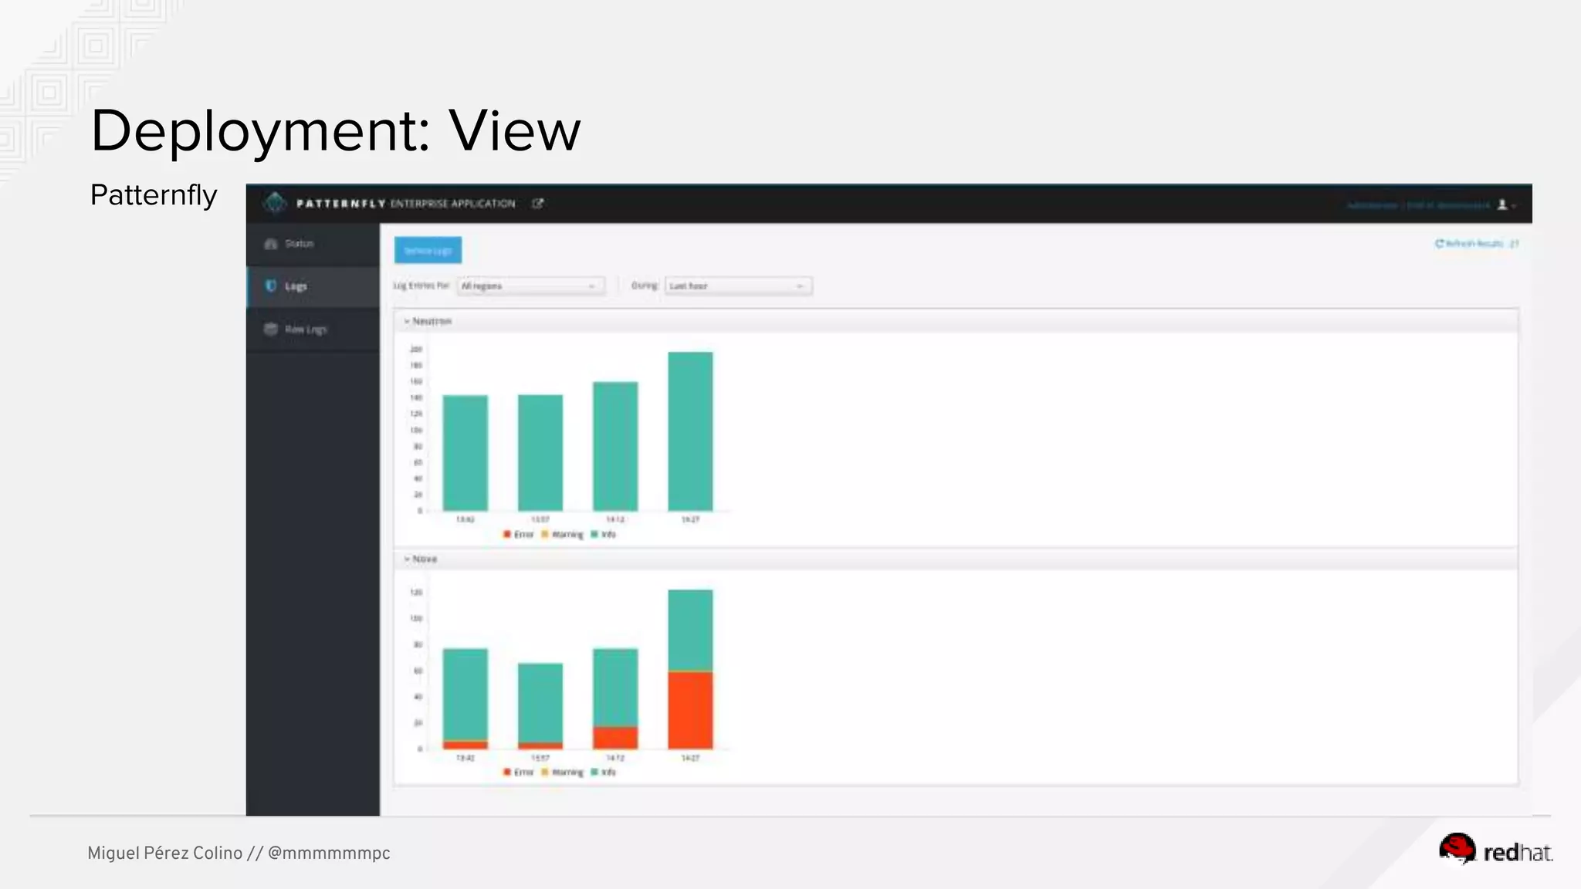Collapse the Neutron section
The width and height of the screenshot is (1581, 889).
(428, 321)
